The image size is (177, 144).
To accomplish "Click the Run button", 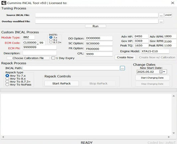I will coord(96,26).
